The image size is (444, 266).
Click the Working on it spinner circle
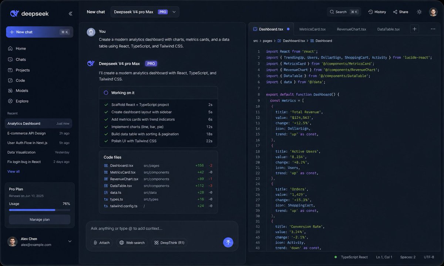click(106, 93)
